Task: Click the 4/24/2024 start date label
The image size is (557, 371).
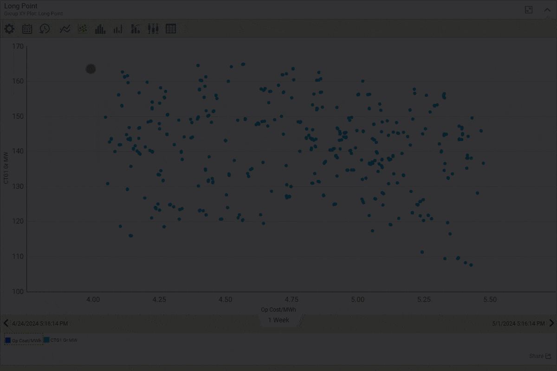Action: tap(40, 323)
